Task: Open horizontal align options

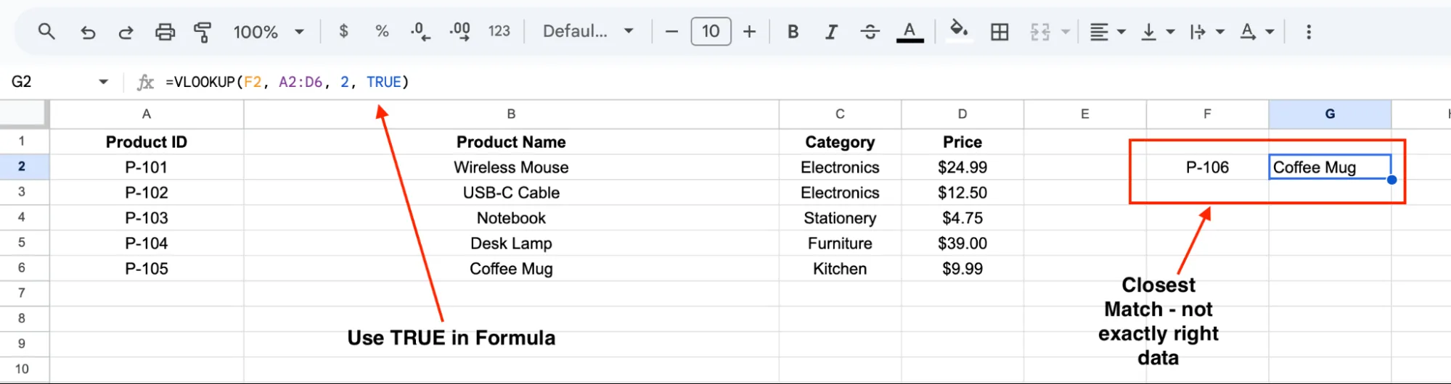Action: click(x=1107, y=32)
